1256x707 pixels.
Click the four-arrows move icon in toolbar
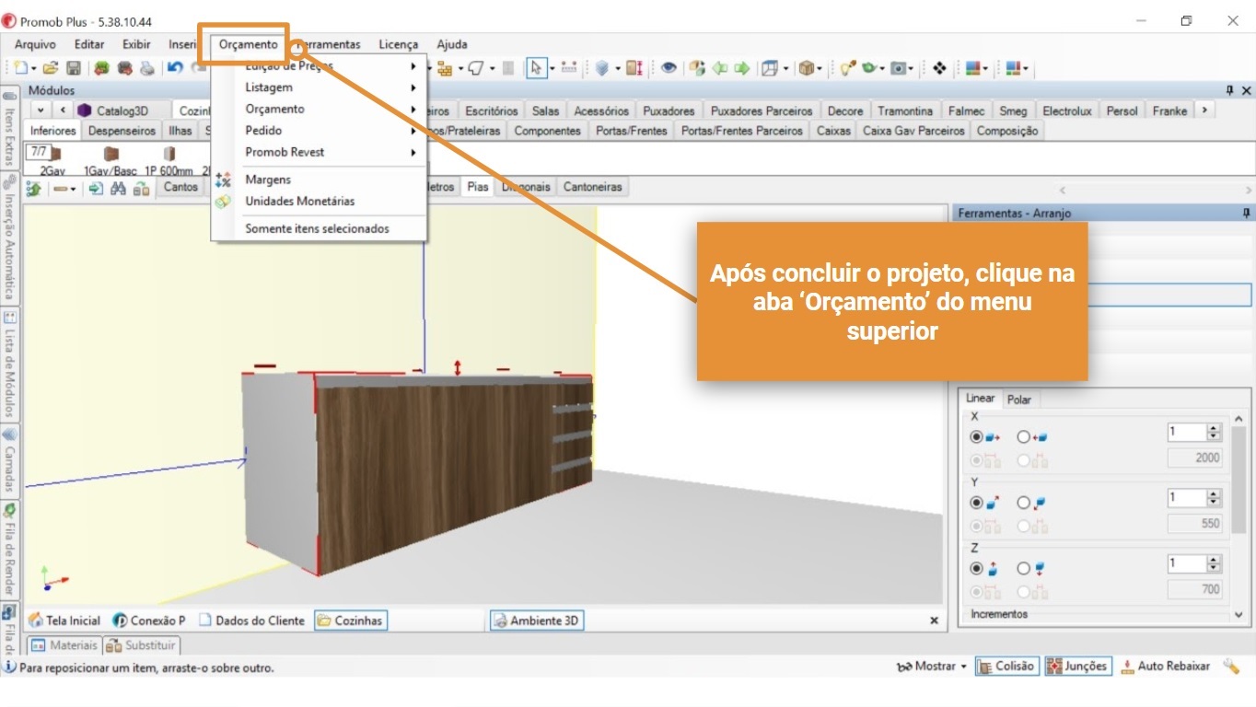point(939,68)
